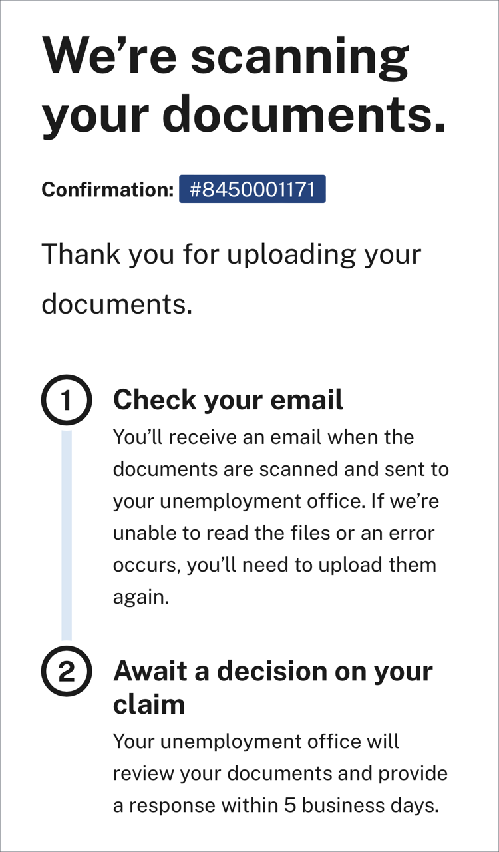
Task: Click the line "Your unemployment office will"
Action: coord(256,742)
